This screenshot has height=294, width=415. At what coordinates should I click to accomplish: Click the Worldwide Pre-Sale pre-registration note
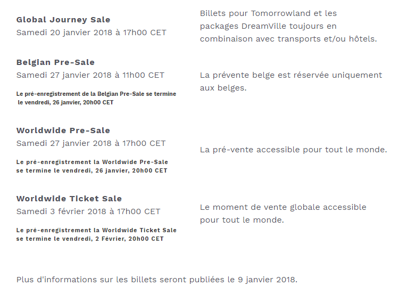[x=92, y=166]
